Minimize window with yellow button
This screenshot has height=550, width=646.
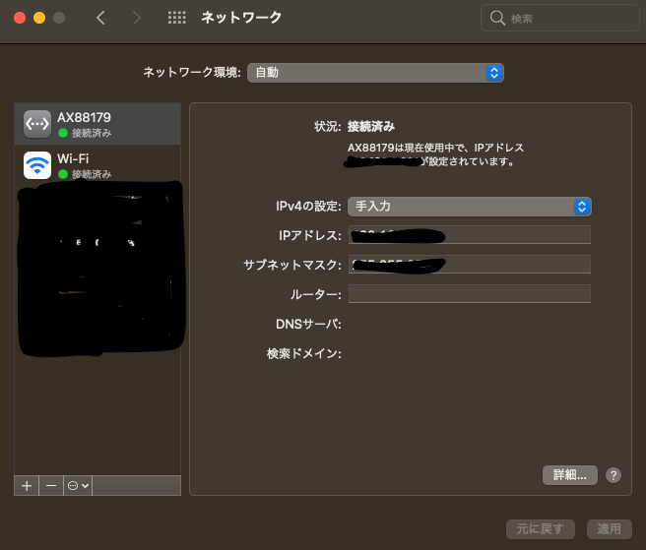click(39, 18)
